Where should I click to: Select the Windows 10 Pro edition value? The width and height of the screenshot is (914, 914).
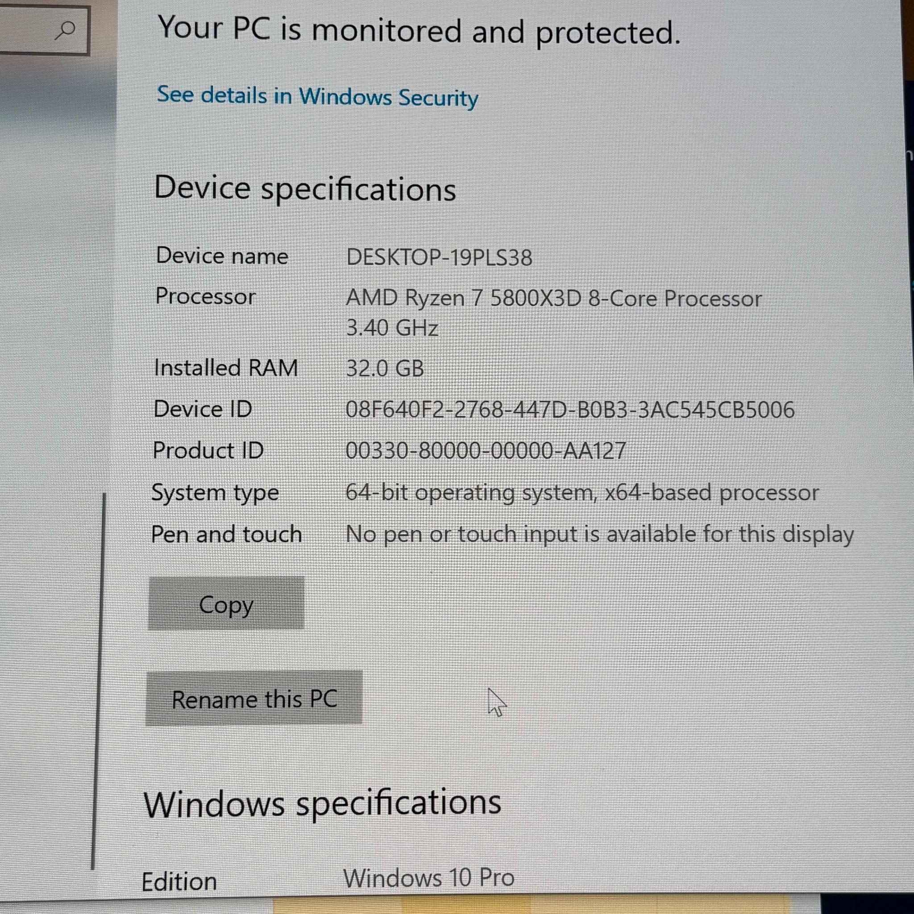tap(428, 878)
